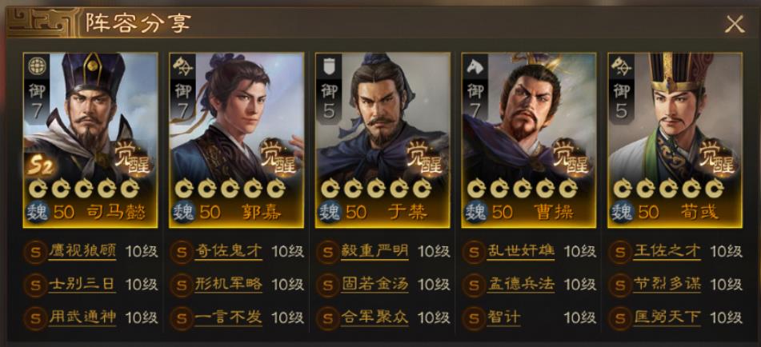Click the 觉醒 badge on 于禁 card
This screenshot has height=347, width=761.
coord(425,157)
